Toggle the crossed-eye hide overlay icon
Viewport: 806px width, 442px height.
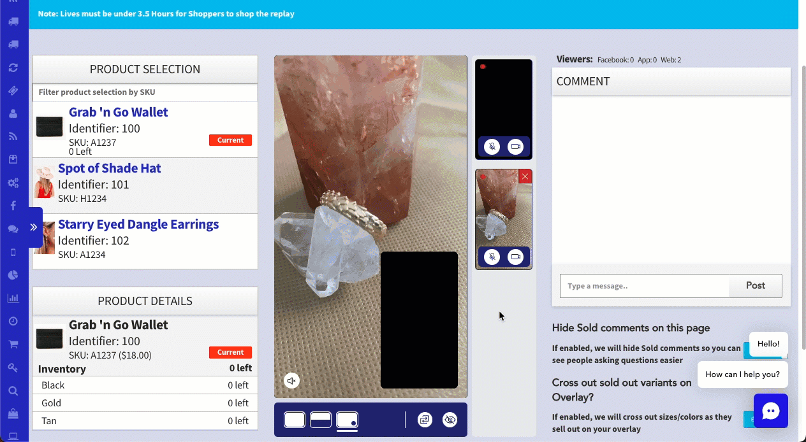point(450,420)
